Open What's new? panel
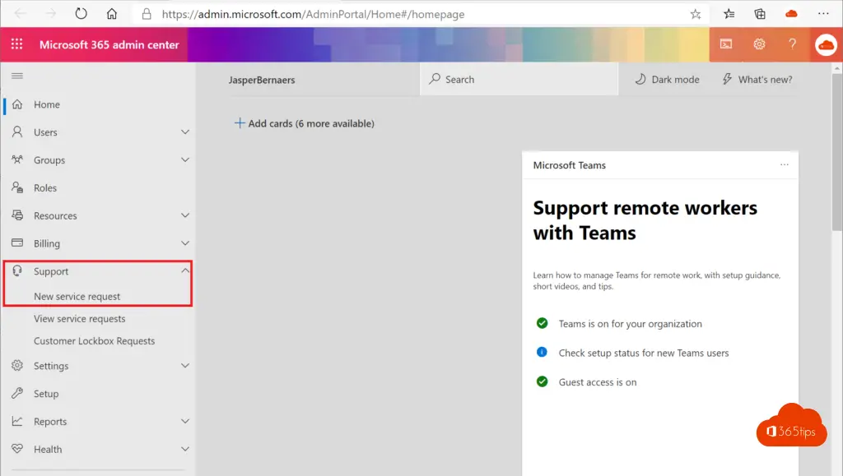 [757, 80]
